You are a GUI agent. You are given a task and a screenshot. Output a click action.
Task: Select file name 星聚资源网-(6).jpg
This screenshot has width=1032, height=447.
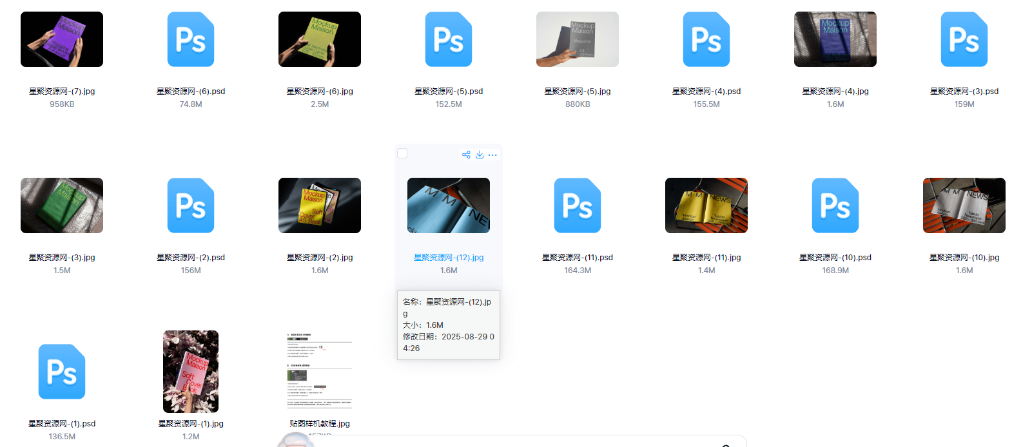coord(320,91)
